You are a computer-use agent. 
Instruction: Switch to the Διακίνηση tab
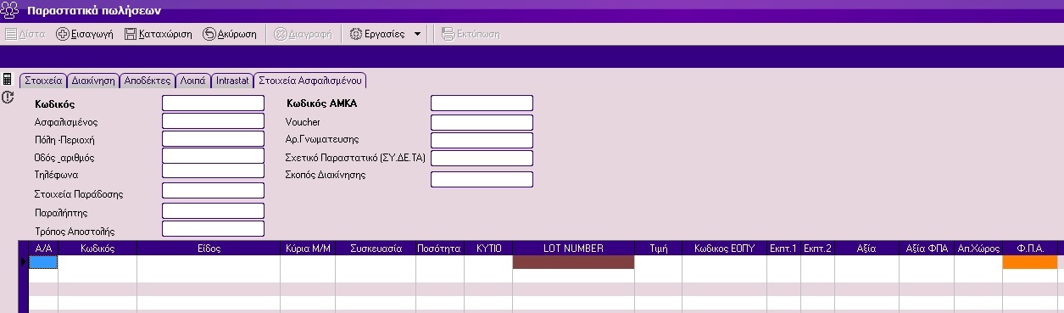pos(93,81)
